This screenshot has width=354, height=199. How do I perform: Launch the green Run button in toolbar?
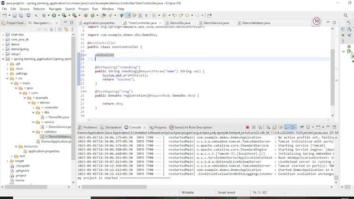tap(54, 15)
